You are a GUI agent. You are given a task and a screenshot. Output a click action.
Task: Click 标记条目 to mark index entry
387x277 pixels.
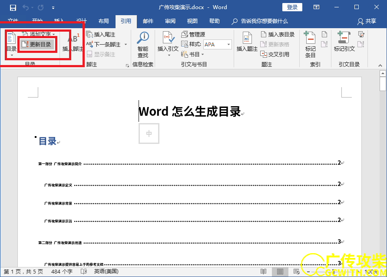310,45
